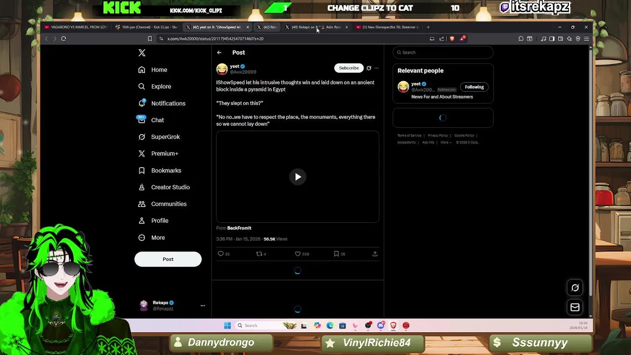Close the yeet on X tab

247,27
